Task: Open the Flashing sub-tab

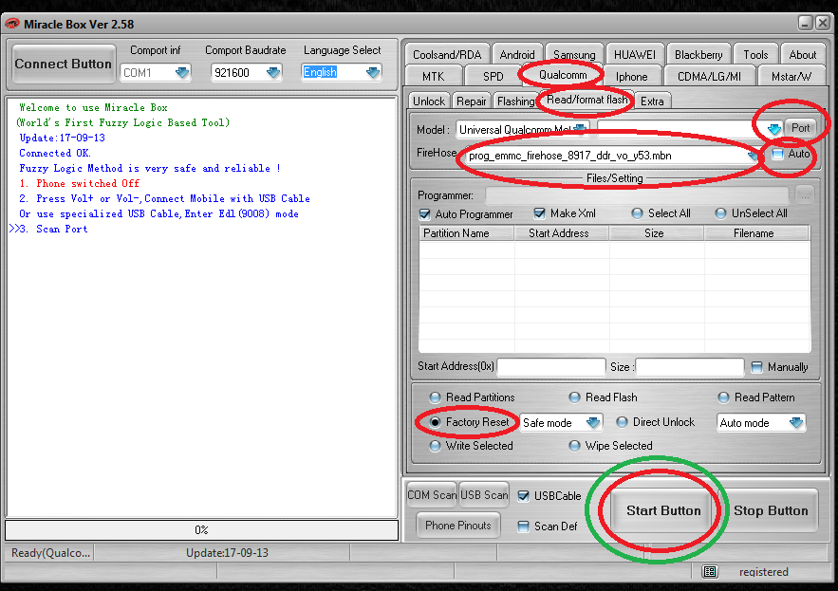Action: (x=515, y=101)
